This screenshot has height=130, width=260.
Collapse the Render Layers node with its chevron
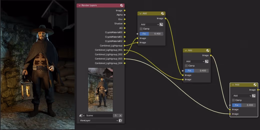point(79,5)
